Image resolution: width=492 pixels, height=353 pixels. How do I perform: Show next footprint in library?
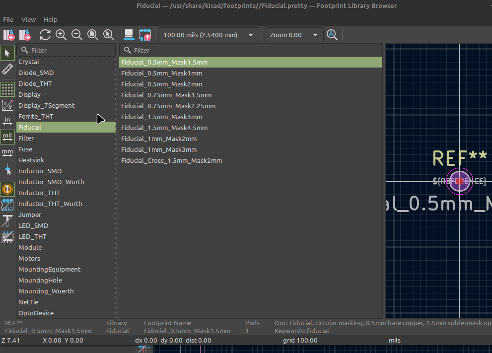pyautogui.click(x=25, y=35)
